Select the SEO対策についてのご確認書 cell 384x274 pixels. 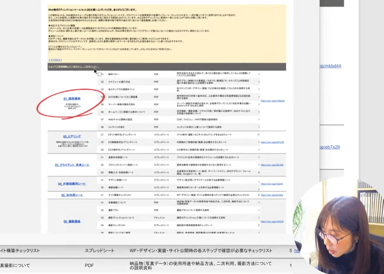point(123,97)
